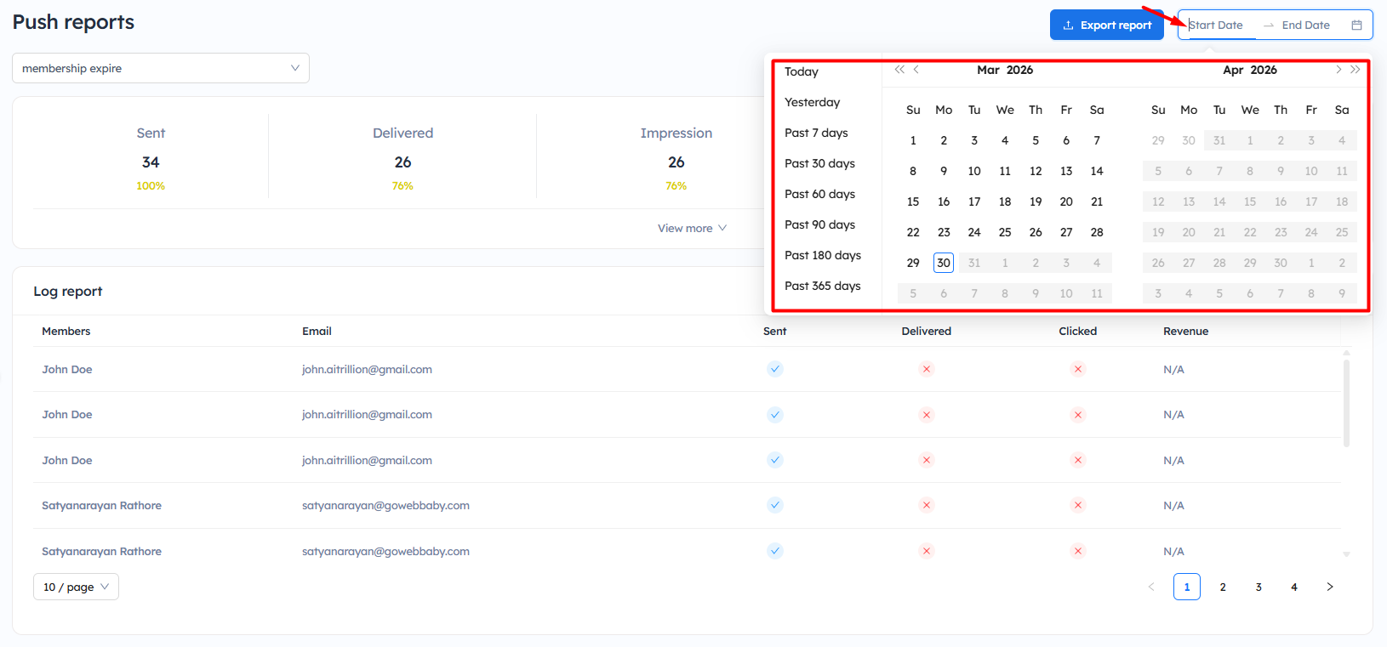Expand the 10 / page size selector

(x=76, y=587)
